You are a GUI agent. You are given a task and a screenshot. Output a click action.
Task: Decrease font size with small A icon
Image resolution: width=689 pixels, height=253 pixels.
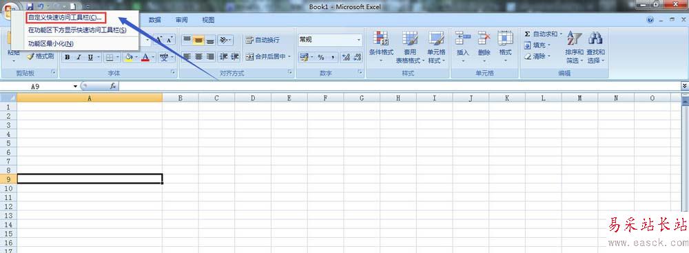[170, 39]
